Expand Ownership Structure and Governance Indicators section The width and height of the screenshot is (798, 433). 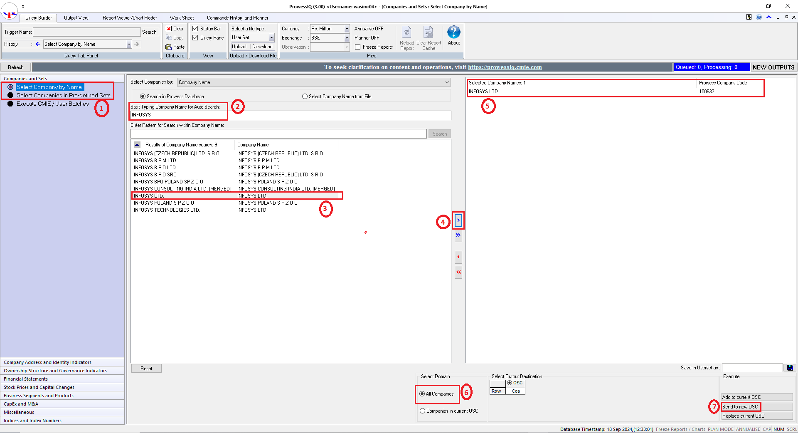[x=62, y=371]
